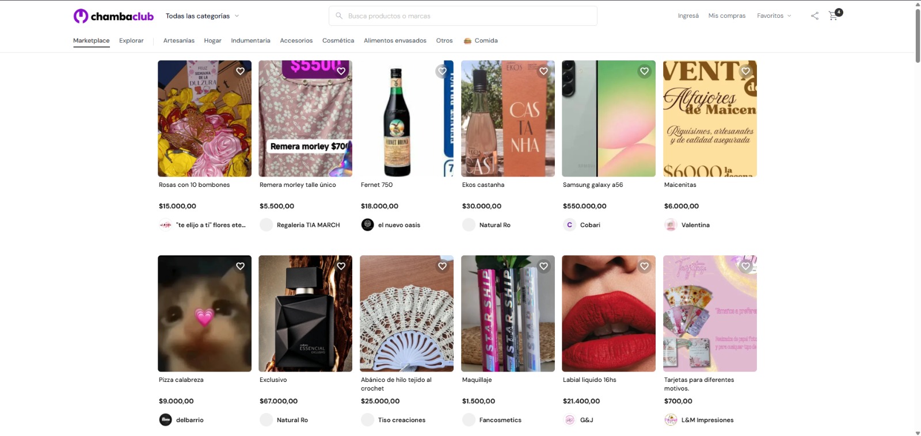Viewport: 921px width, 436px height.
Task: Click the el nuevo oasis seller avatar
Action: click(x=368, y=225)
